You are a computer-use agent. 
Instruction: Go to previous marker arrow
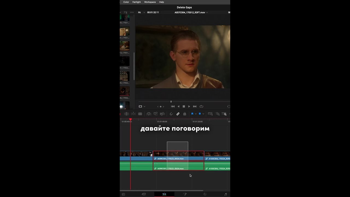[158, 106]
